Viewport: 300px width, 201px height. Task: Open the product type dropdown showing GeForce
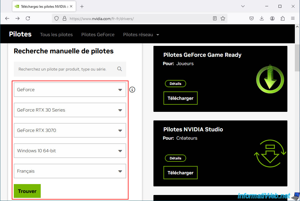tap(70, 90)
